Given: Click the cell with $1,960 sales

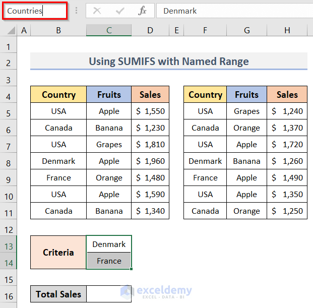Looking at the screenshot, I should (150, 161).
